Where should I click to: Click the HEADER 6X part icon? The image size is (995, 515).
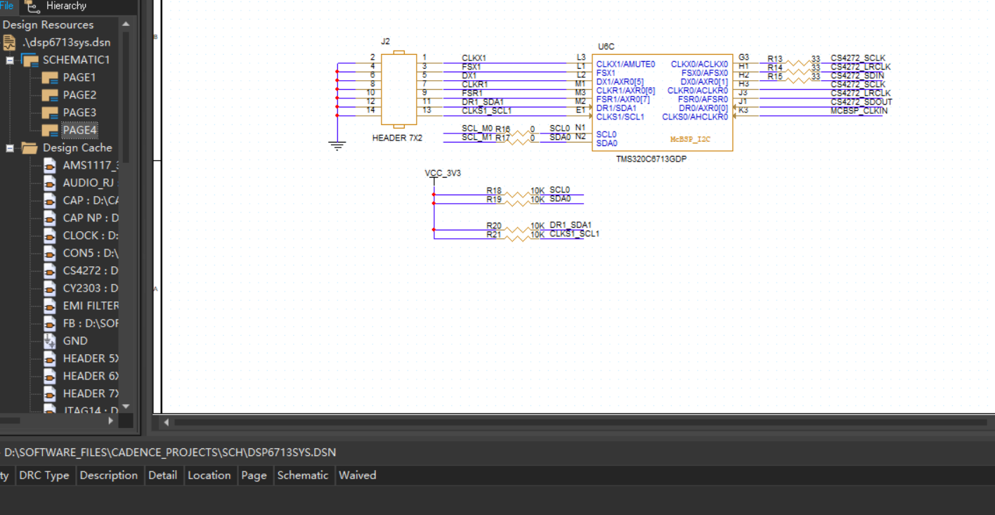pyautogui.click(x=49, y=376)
